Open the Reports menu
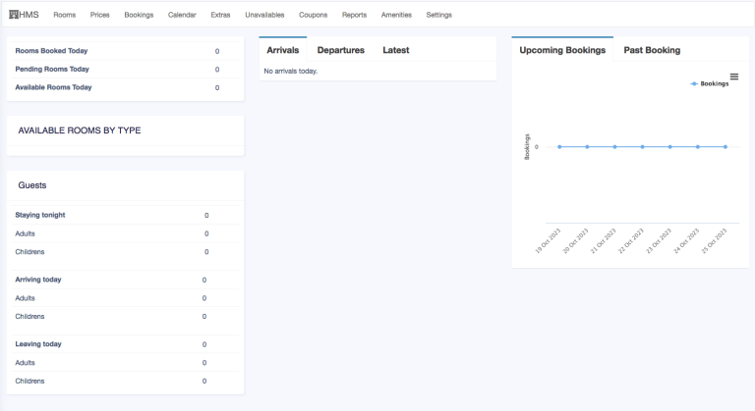This screenshot has height=411, width=755. (354, 15)
